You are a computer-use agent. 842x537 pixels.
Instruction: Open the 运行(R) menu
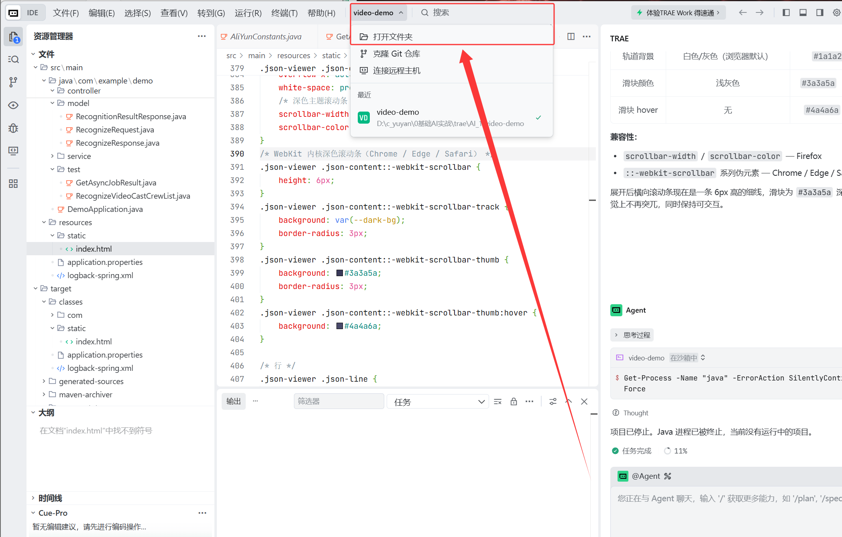(248, 13)
